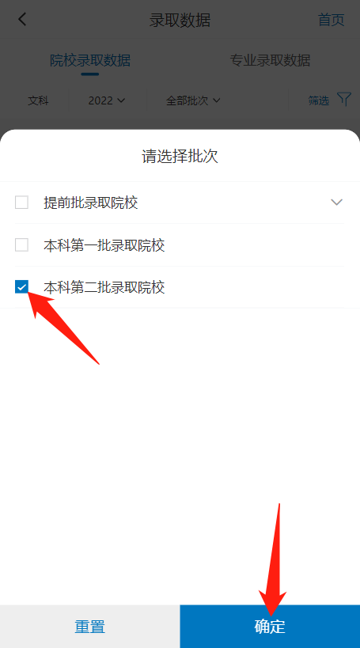Open the 2022 year dropdown
This screenshot has height=648, width=360.
click(107, 100)
